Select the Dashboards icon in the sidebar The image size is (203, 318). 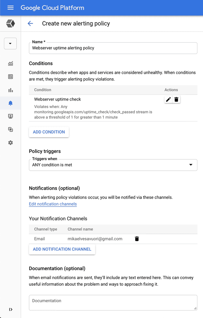pyautogui.click(x=10, y=77)
